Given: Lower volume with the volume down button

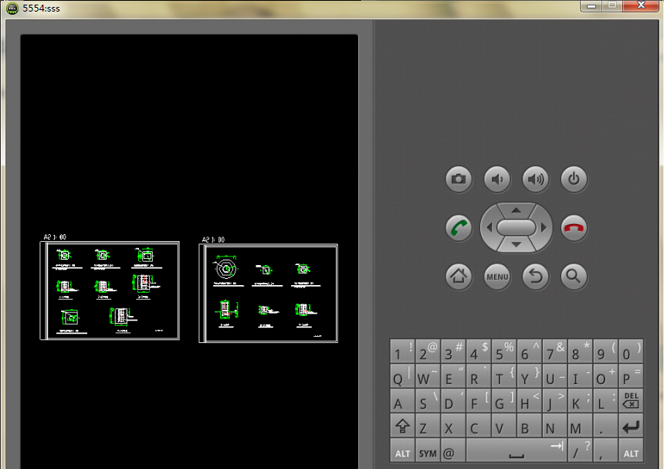Looking at the screenshot, I should pos(497,180).
